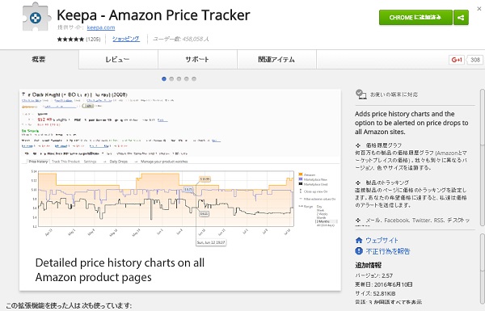485x311 pixels.
Task: Select the first carousel dot
Action: point(164,79)
